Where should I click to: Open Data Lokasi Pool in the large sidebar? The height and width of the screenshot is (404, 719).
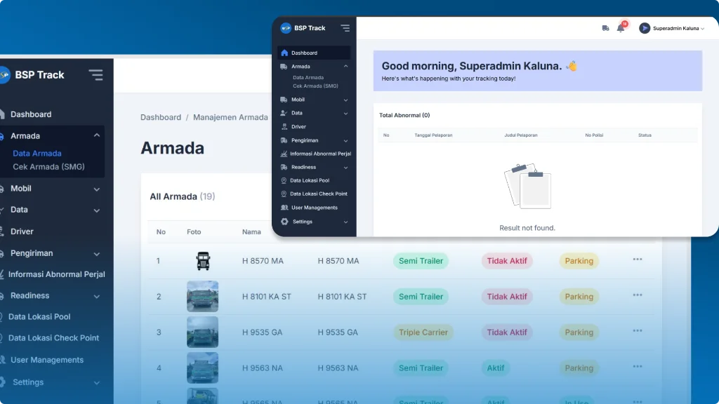[x=39, y=316]
